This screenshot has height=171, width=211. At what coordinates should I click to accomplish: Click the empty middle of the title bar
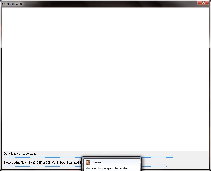(x=103, y=4)
